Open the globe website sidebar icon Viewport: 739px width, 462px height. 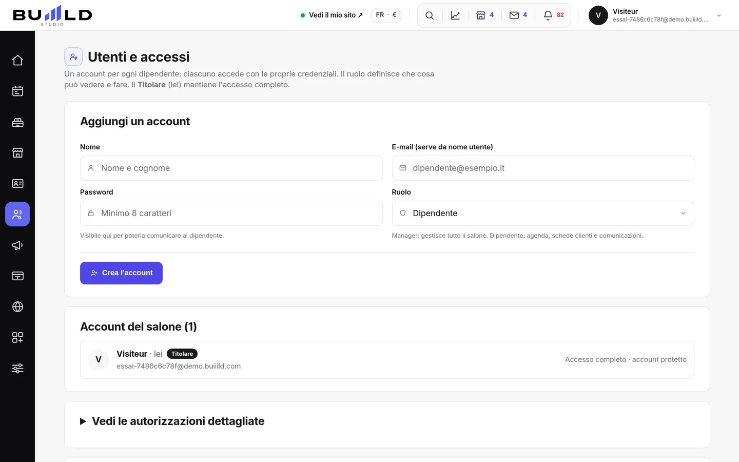pos(17,306)
